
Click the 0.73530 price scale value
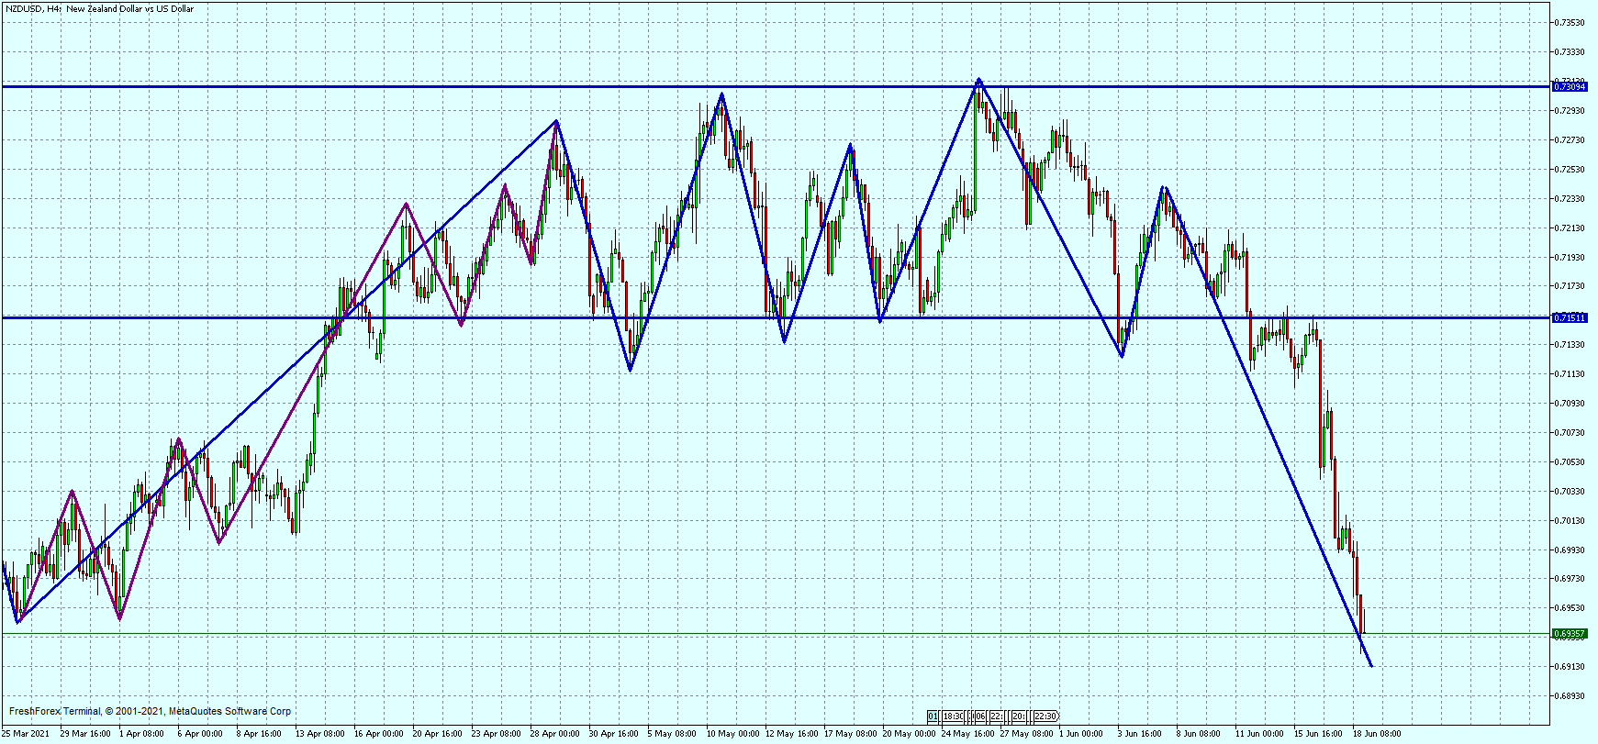[x=1571, y=23]
